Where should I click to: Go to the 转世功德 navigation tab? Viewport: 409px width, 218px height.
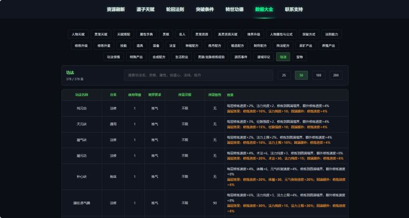pos(235,10)
